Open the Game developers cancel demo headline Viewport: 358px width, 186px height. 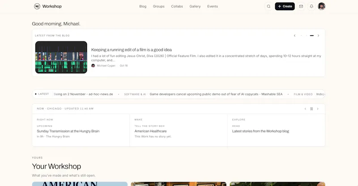tap(216, 94)
